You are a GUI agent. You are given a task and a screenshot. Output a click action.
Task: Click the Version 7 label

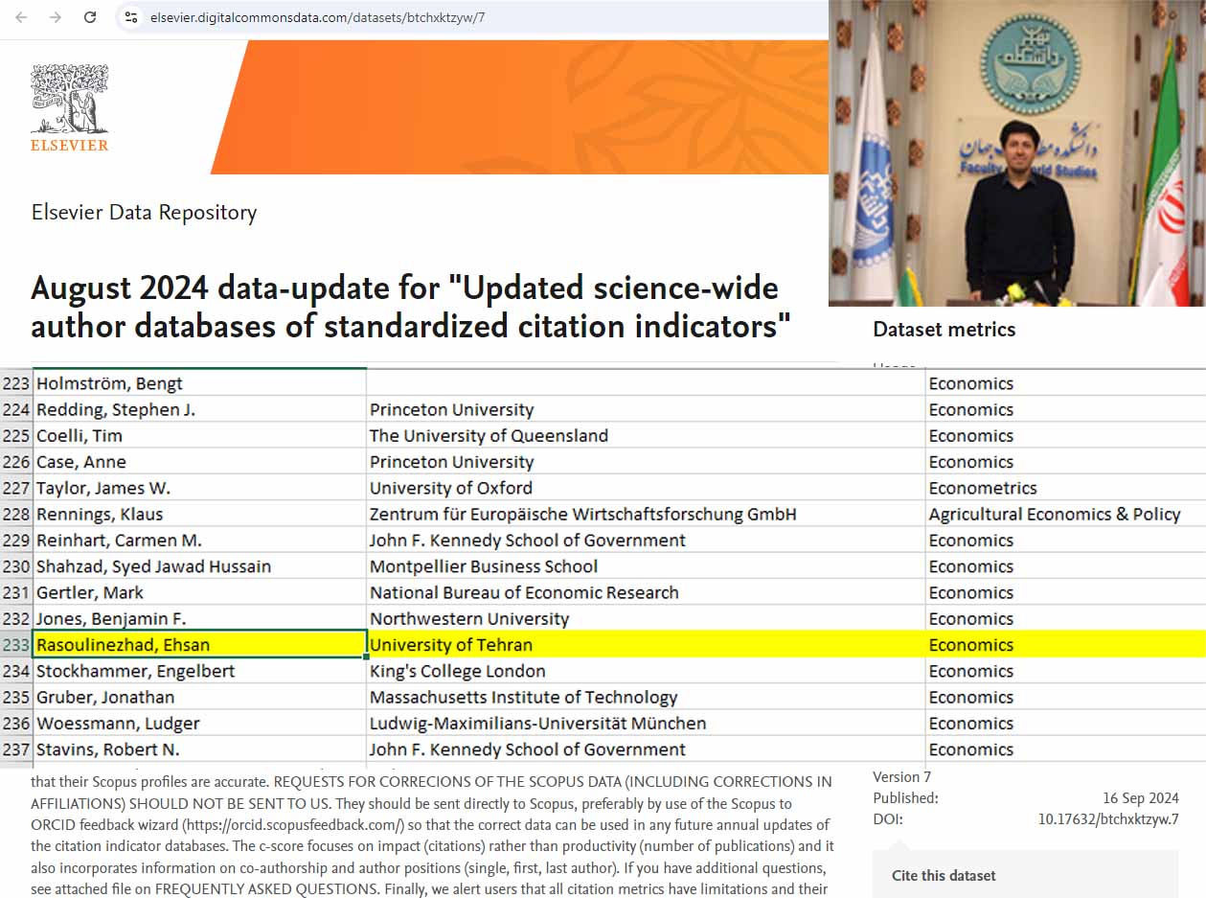point(901,777)
